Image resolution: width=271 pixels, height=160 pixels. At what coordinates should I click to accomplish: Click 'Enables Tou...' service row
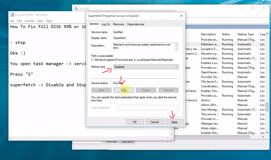click(x=226, y=91)
